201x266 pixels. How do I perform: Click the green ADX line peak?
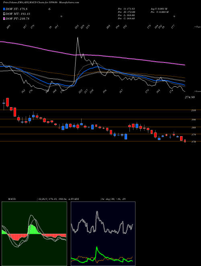point(97,247)
